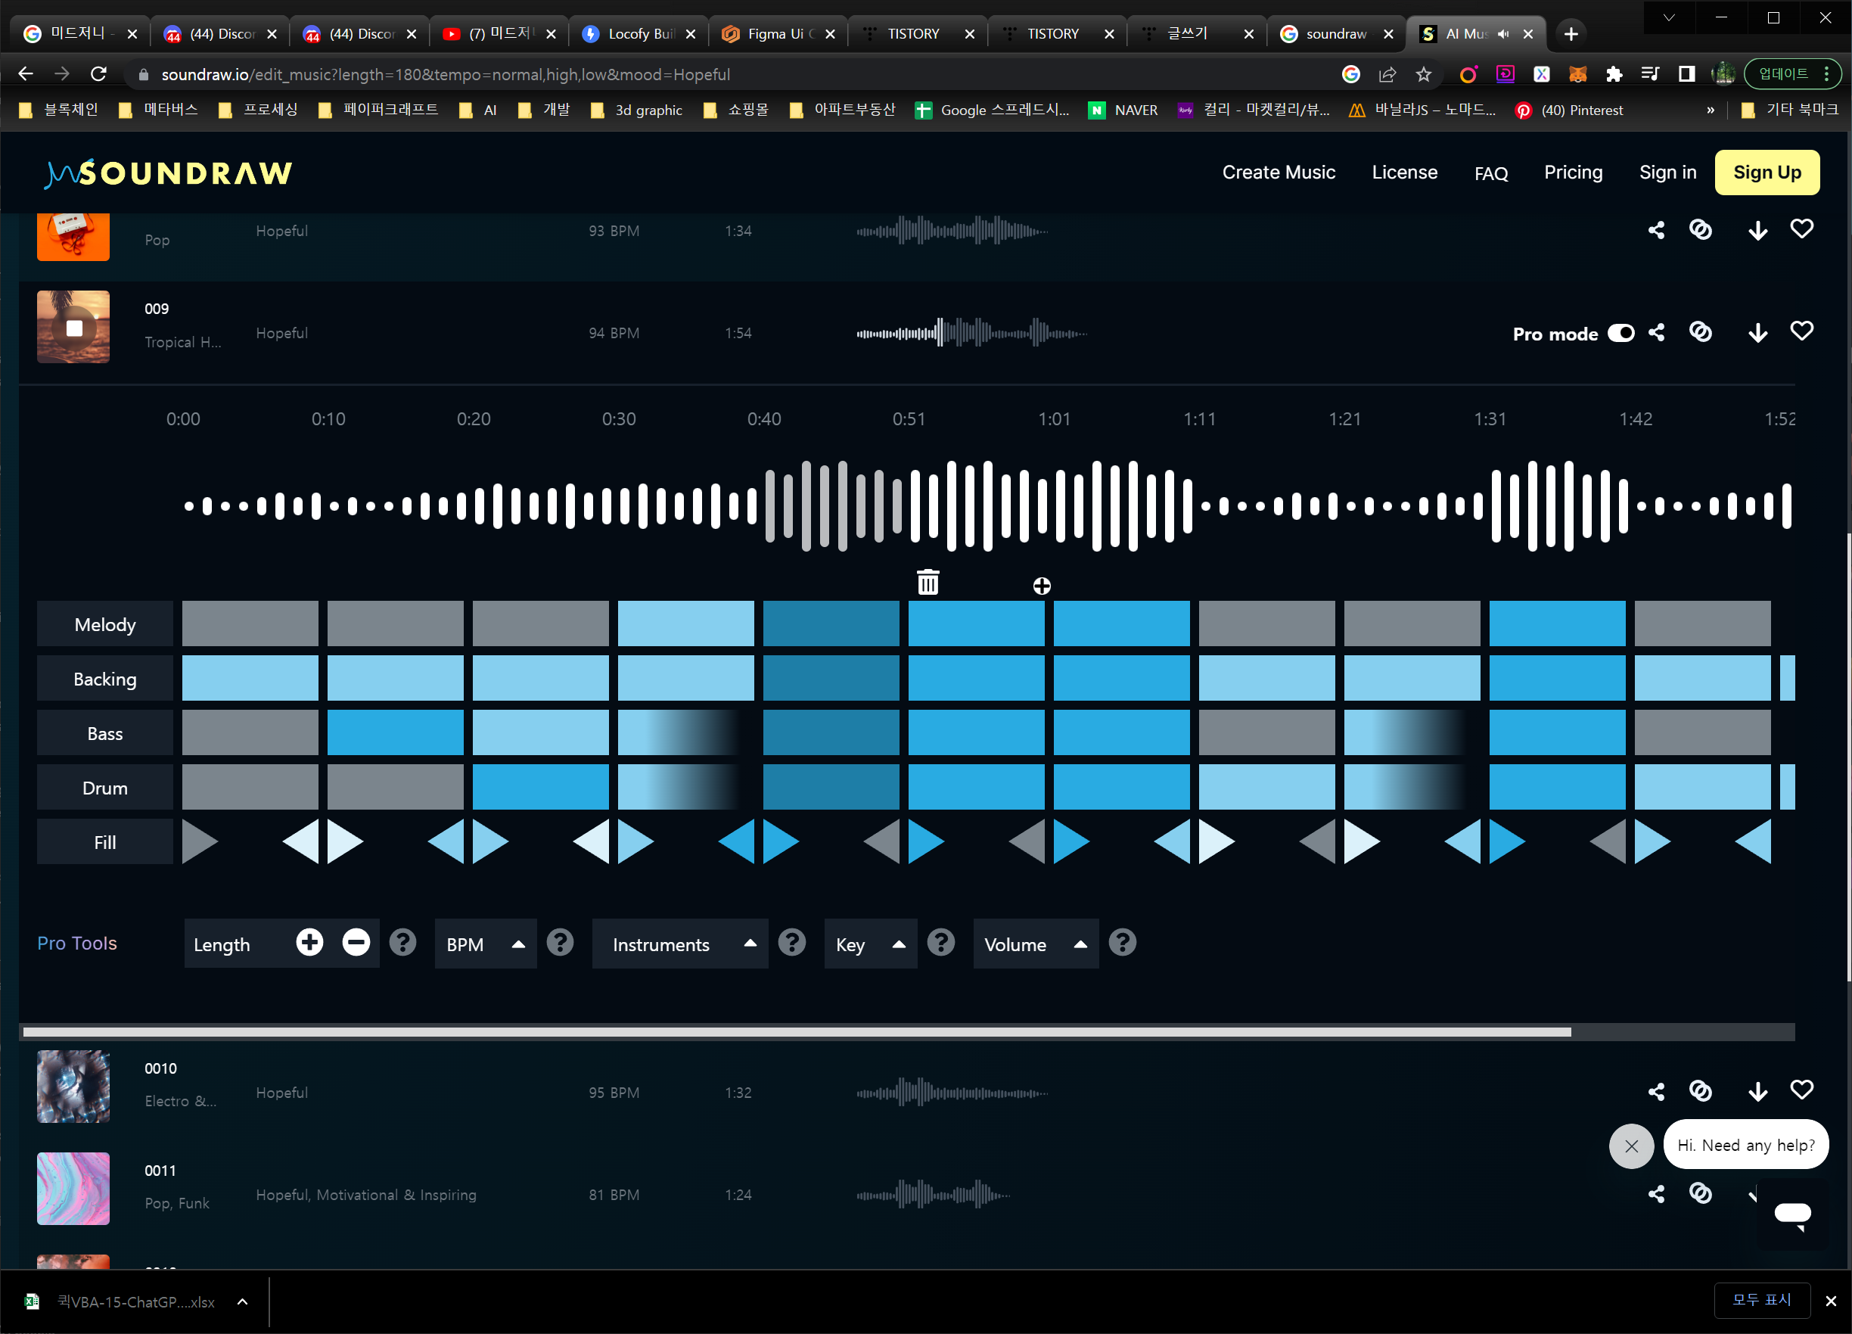Click the horizontal scrollbar under Pro Tools
1852x1334 pixels.
(x=796, y=1033)
